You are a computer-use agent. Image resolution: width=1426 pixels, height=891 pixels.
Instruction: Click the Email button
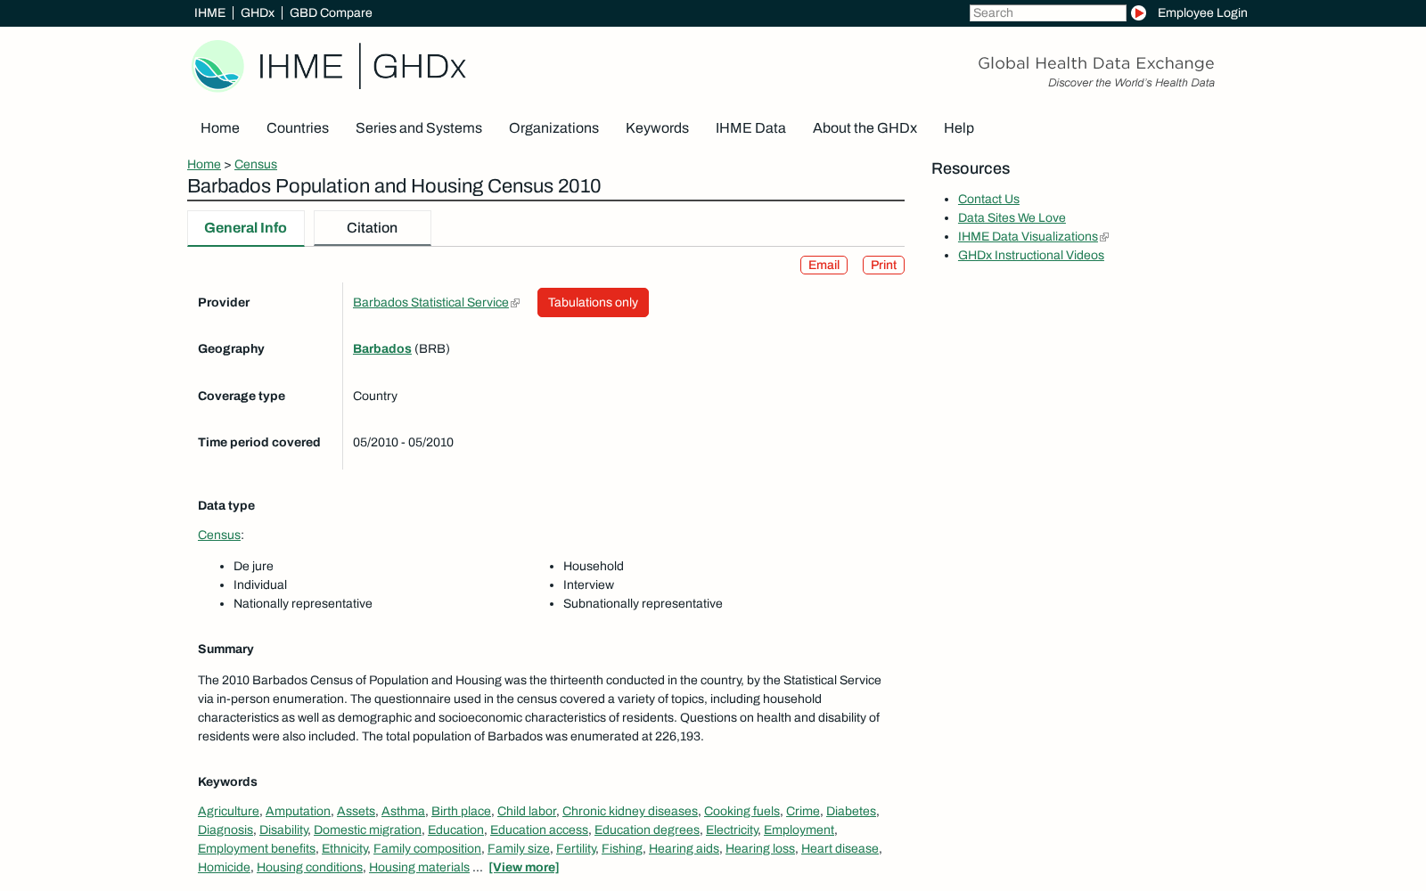tap(824, 265)
